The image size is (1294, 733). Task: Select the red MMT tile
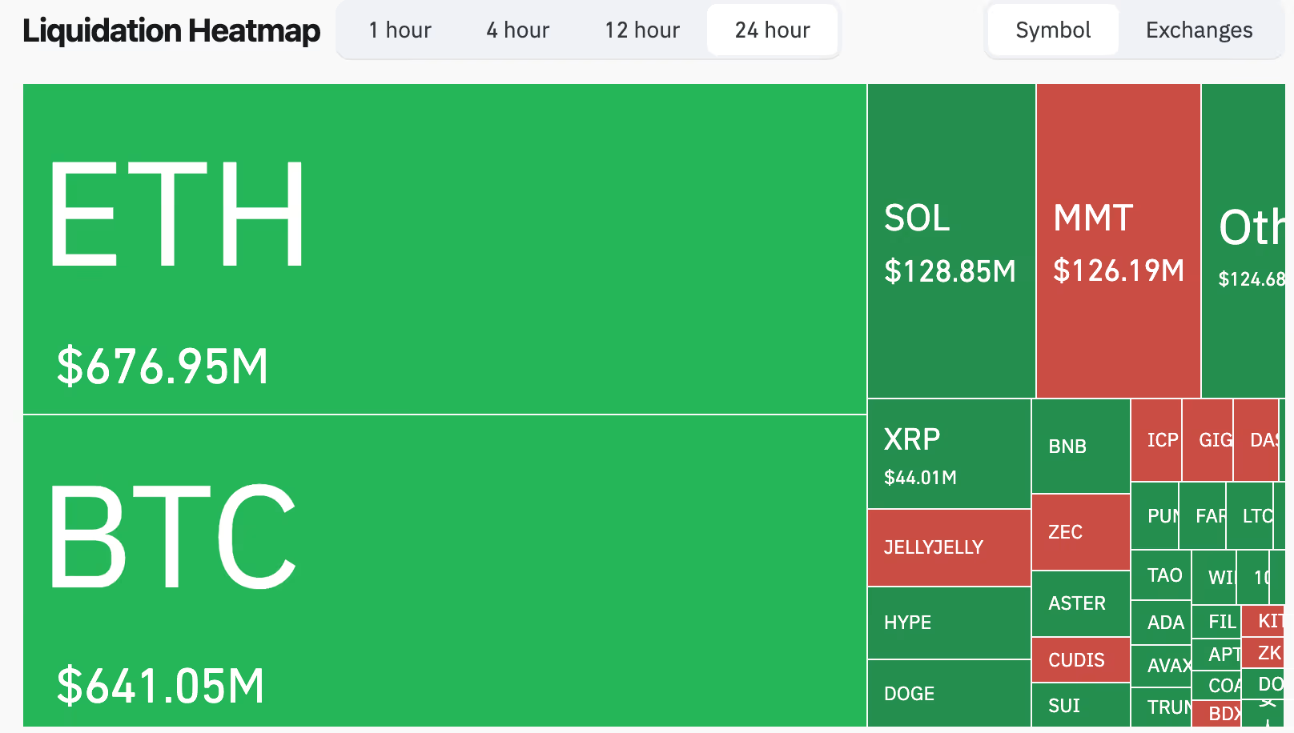click(1118, 240)
